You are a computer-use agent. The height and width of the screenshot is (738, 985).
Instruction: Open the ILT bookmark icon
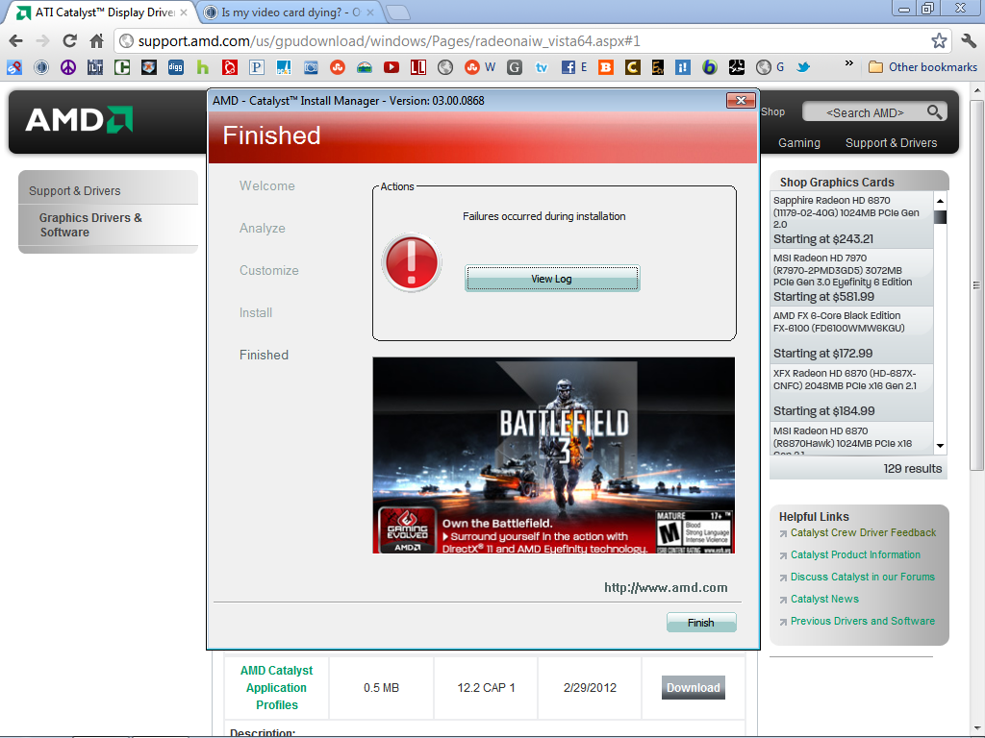pos(95,67)
